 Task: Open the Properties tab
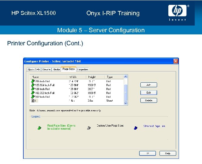[x=83, y=69]
